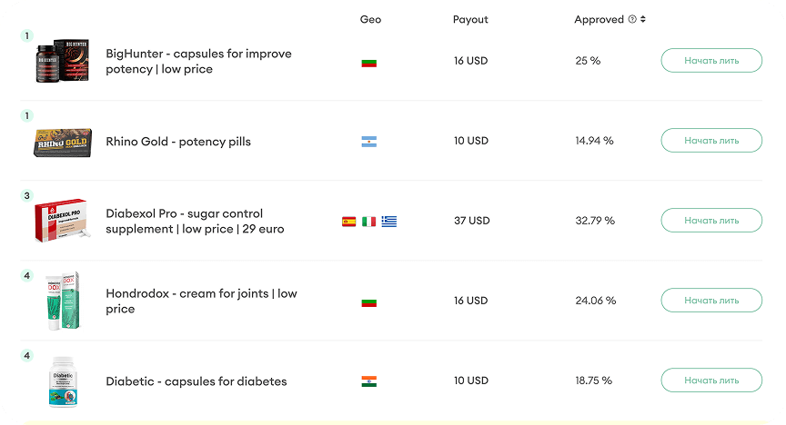
Task: Click the Approved column help icon
Action: click(x=632, y=20)
